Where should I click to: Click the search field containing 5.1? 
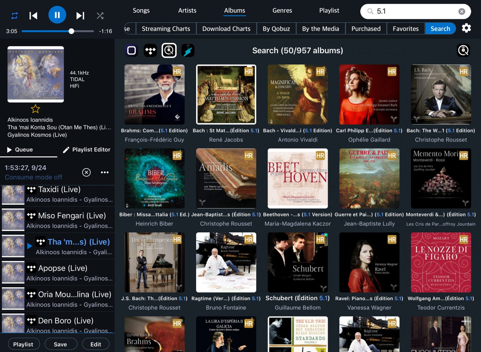pyautogui.click(x=415, y=11)
